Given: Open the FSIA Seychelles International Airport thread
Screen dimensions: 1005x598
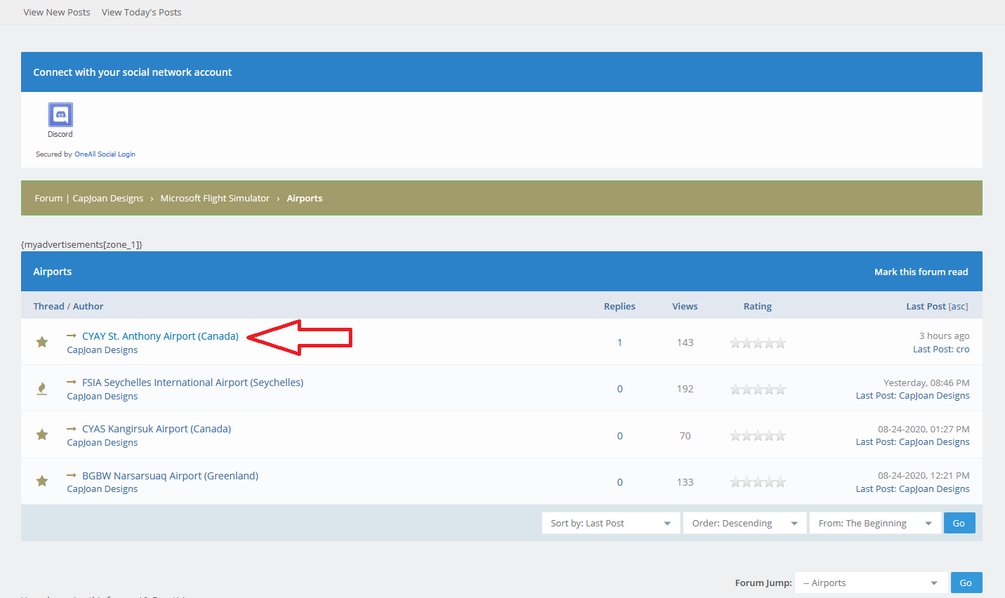Looking at the screenshot, I should [x=193, y=383].
